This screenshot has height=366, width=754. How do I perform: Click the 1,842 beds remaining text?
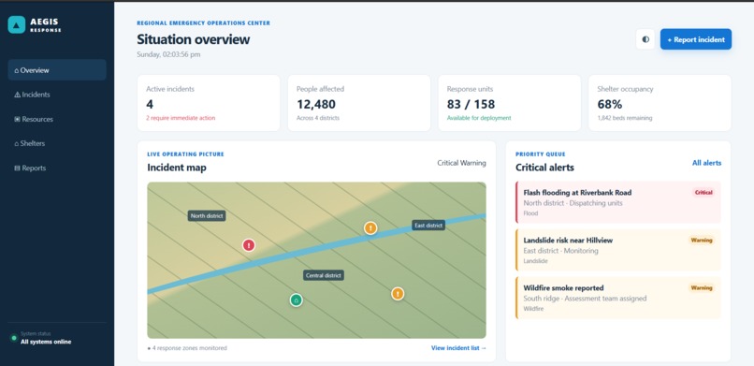coord(625,118)
